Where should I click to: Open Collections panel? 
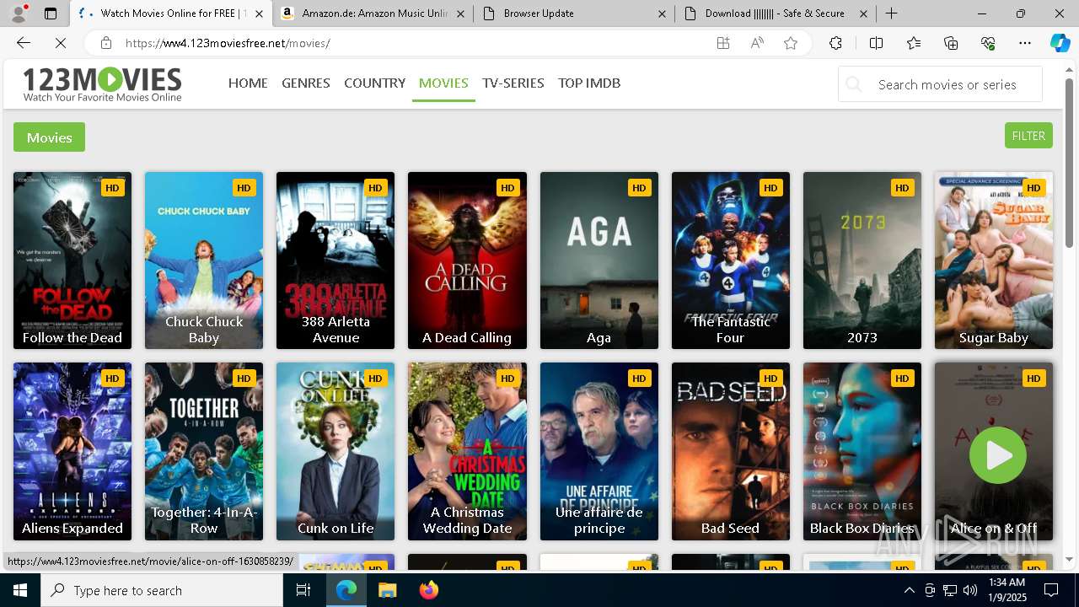[951, 43]
